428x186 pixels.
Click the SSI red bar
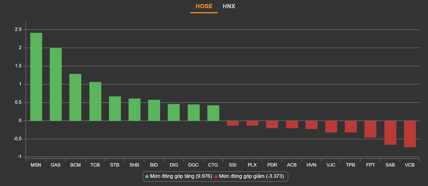[x=233, y=123]
